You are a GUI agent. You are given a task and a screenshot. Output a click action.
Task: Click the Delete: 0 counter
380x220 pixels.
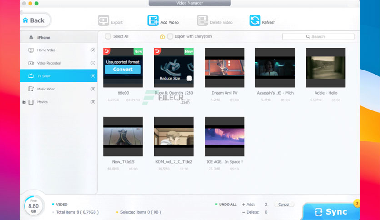[x=255, y=212]
